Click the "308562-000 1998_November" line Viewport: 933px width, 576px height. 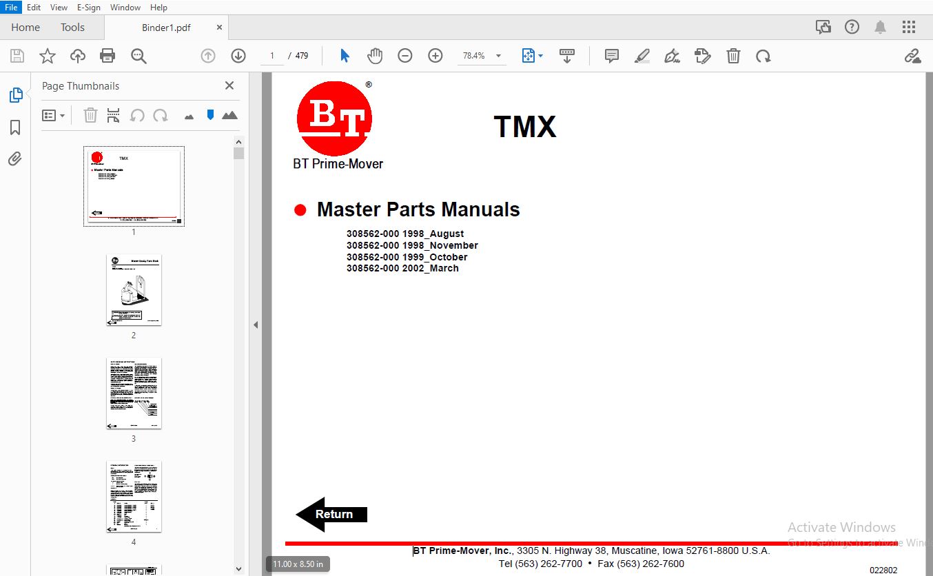[412, 245]
